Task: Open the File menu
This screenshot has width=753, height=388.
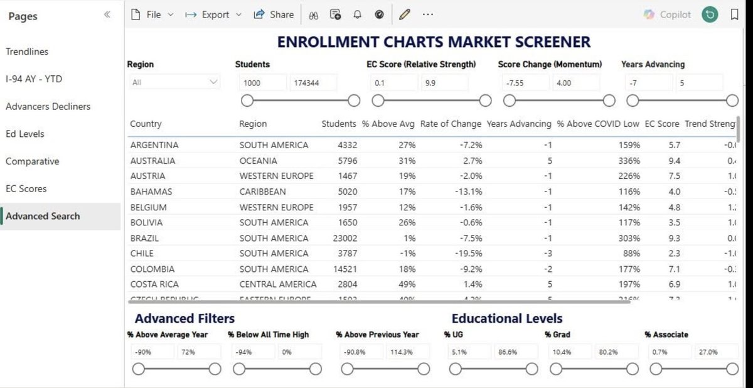Action: coord(152,14)
